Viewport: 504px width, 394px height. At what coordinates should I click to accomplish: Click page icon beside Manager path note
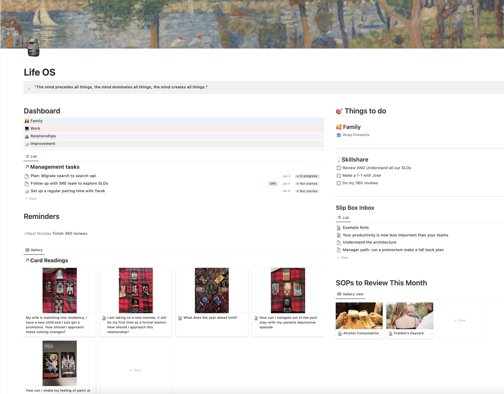339,250
